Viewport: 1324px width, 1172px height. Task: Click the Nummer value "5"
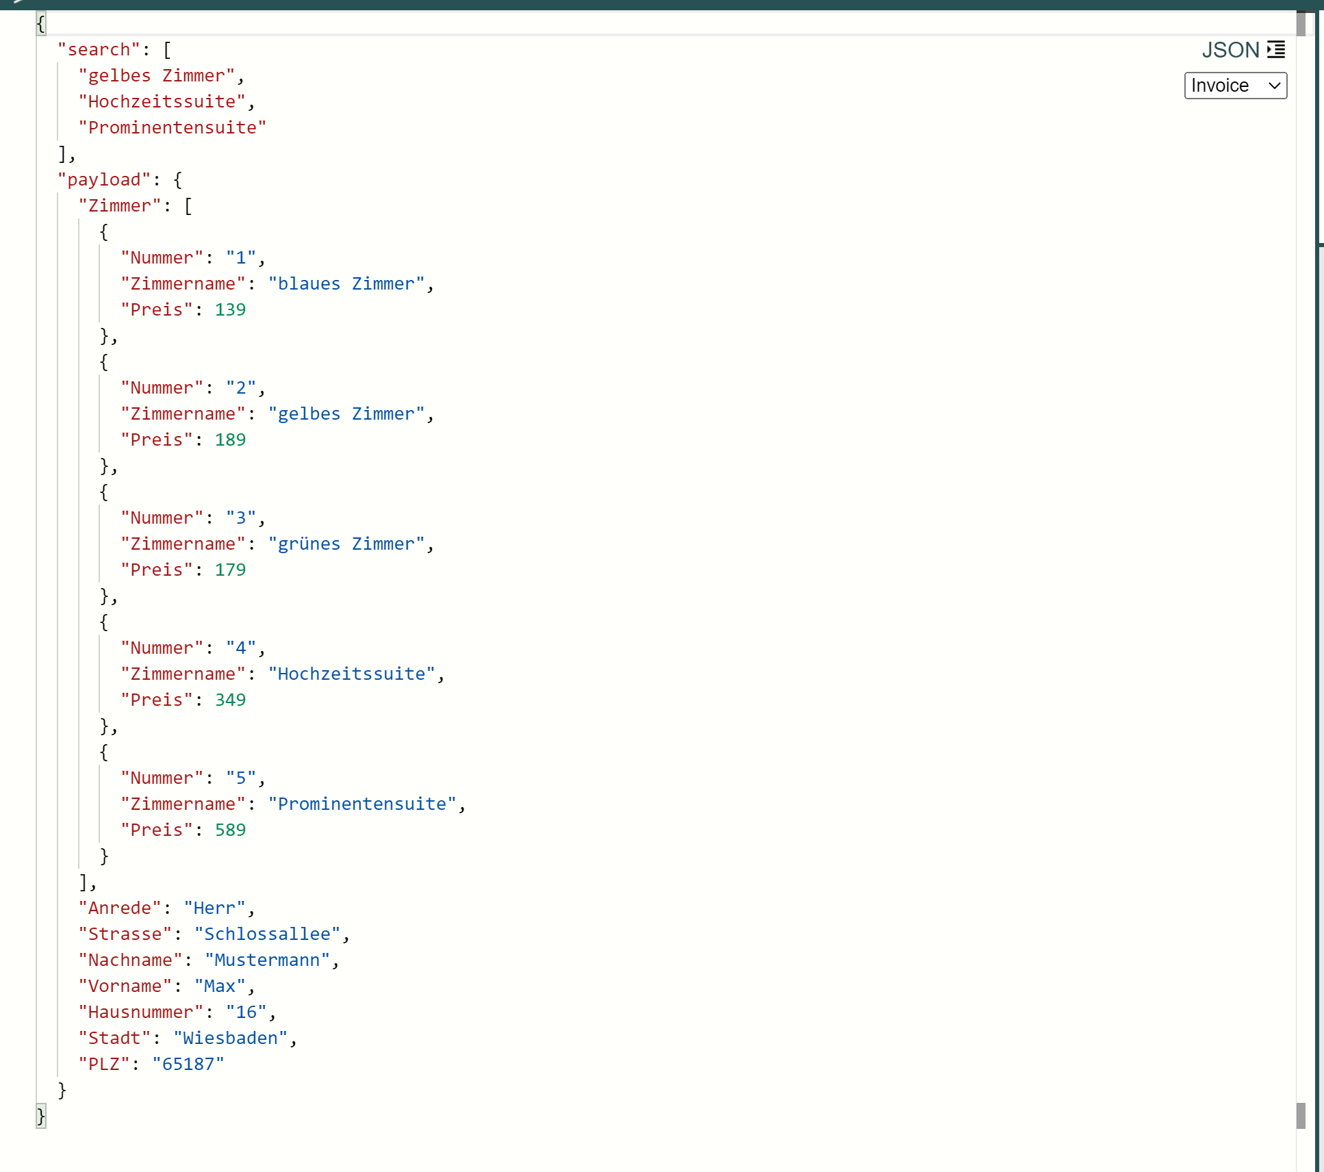tap(241, 778)
